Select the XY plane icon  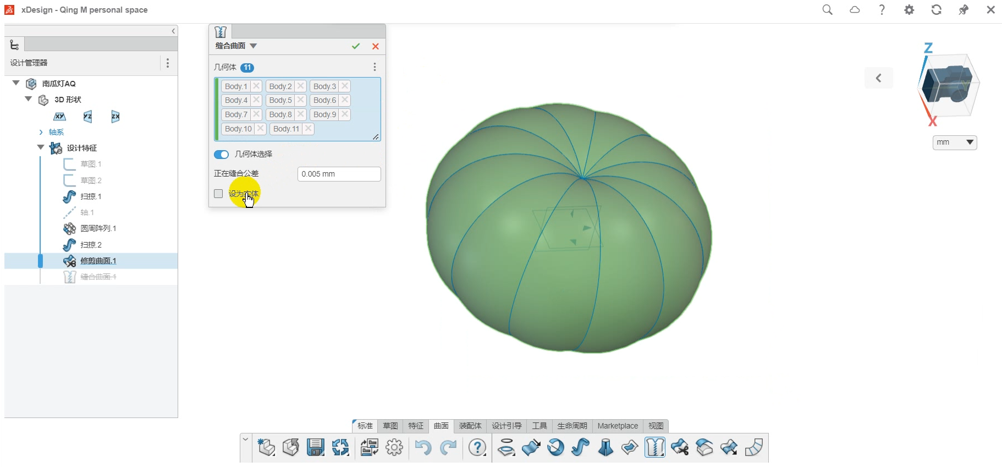coord(59,117)
